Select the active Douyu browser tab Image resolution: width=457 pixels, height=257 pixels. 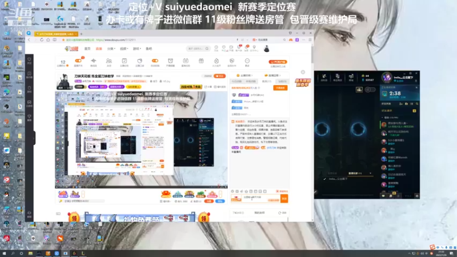pos(55,34)
